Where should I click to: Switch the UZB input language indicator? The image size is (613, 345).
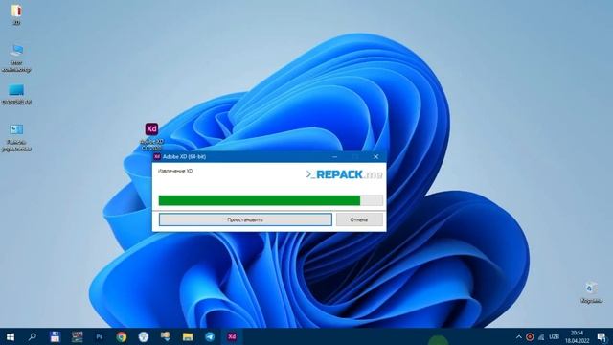point(554,336)
